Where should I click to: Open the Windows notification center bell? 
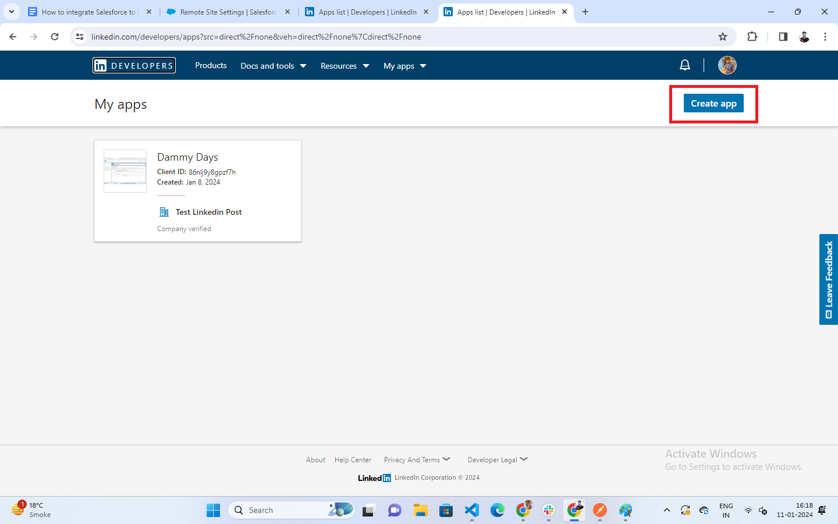pos(822,510)
